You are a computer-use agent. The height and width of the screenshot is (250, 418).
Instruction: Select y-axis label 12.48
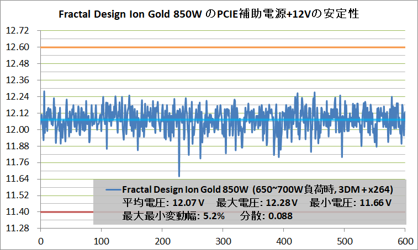click(17, 63)
